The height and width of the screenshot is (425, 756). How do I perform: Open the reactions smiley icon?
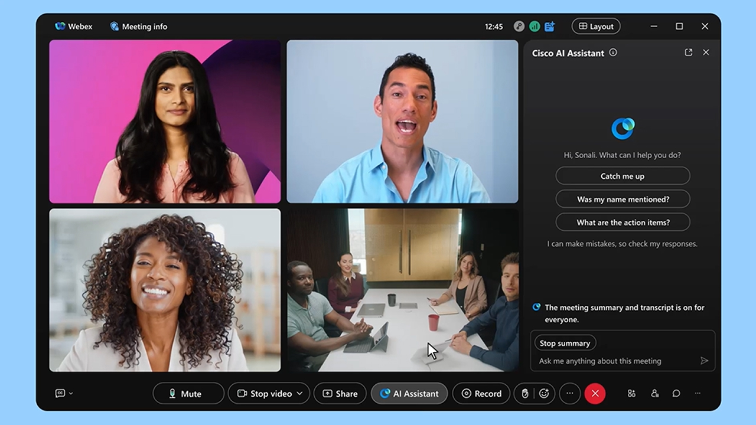tap(544, 394)
